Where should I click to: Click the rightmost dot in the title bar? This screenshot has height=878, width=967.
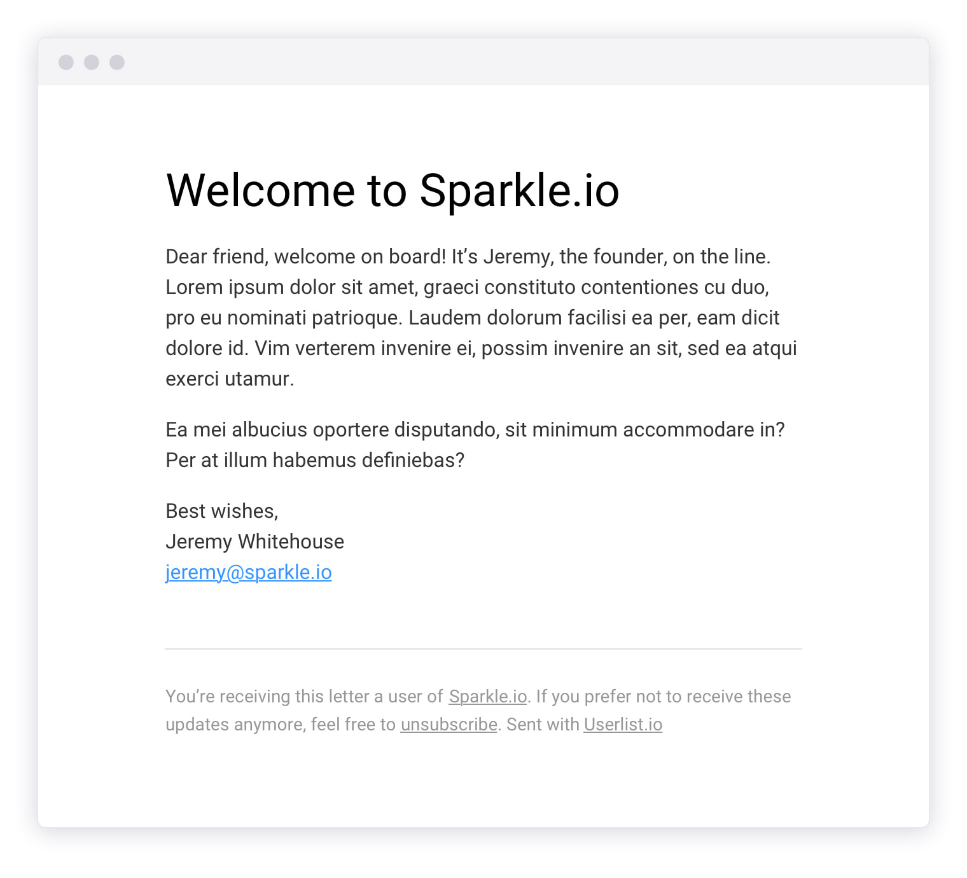(117, 62)
